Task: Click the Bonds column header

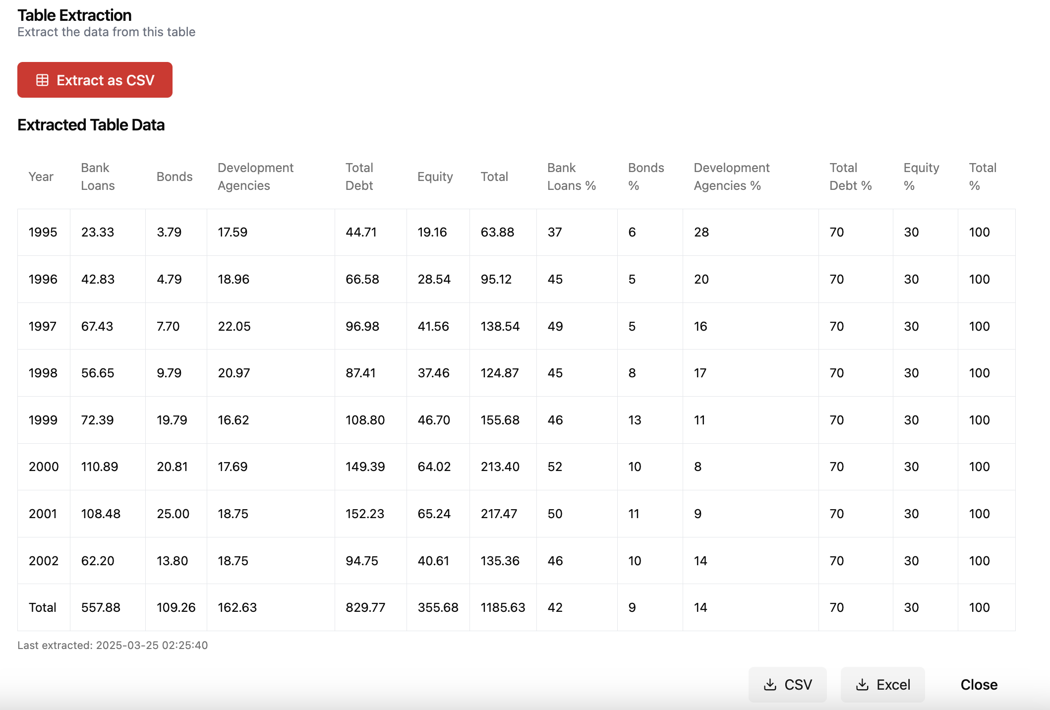Action: click(175, 177)
